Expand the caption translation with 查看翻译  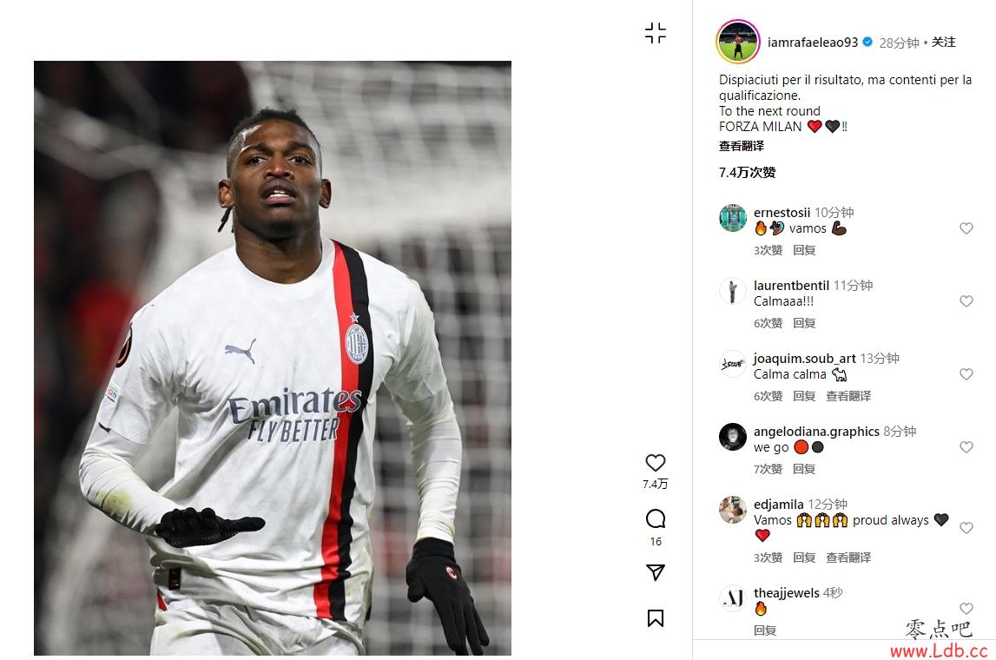coord(742,146)
